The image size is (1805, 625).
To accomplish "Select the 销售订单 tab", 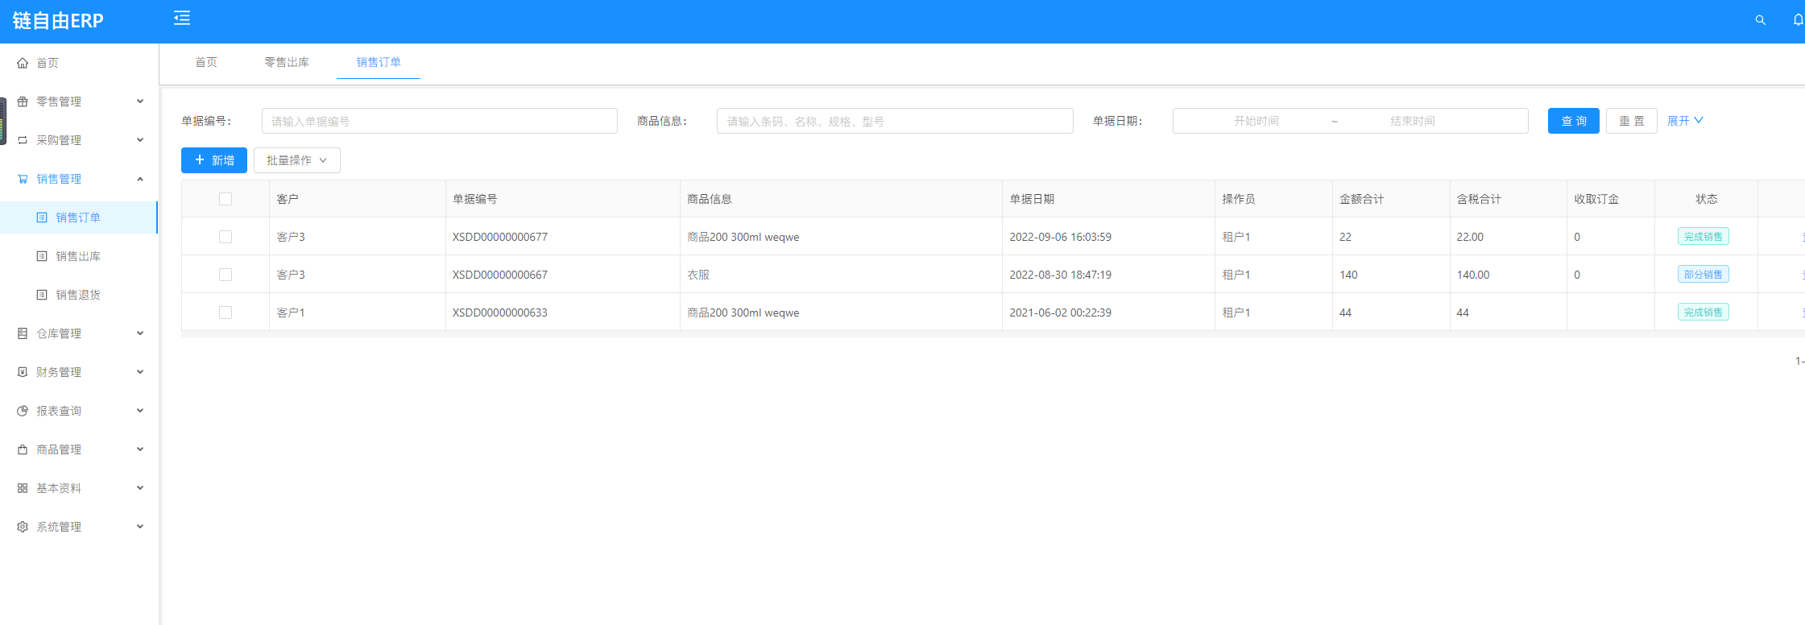I will [379, 62].
